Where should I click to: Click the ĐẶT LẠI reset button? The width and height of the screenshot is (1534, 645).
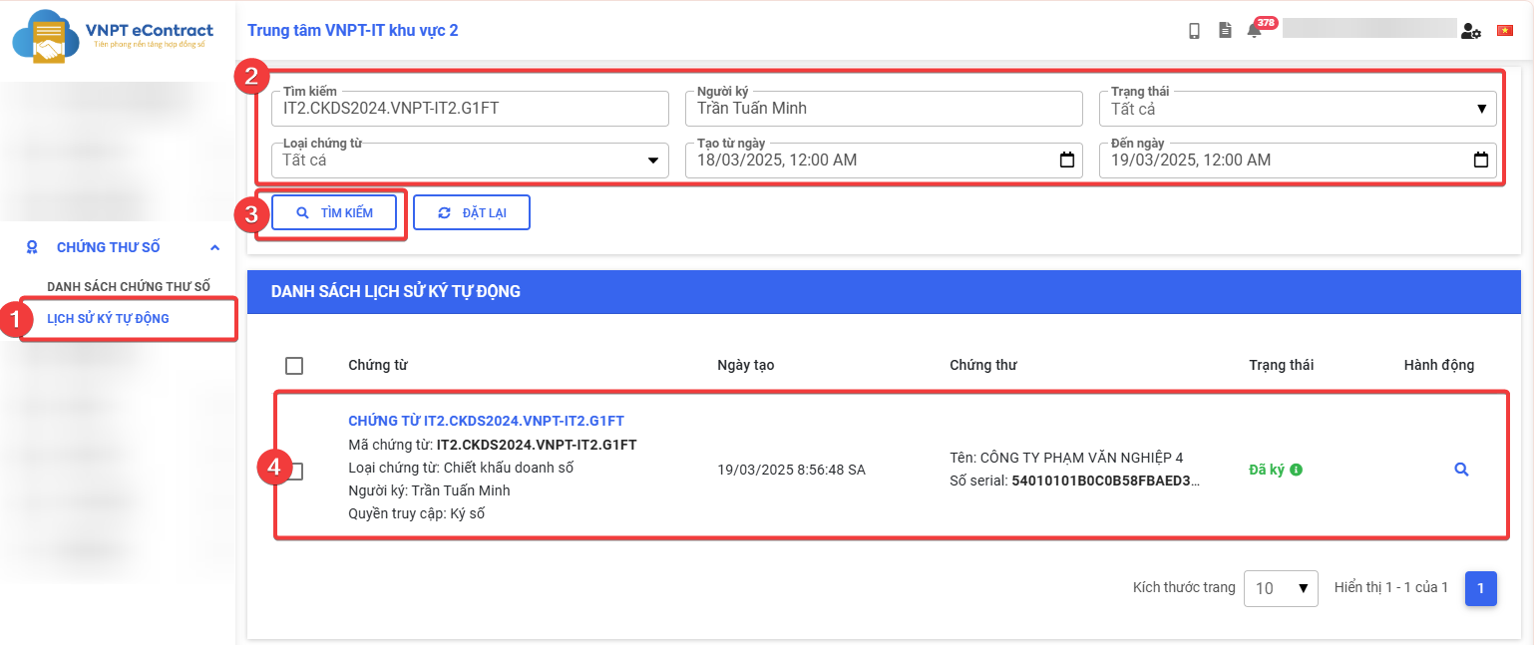pos(472,212)
